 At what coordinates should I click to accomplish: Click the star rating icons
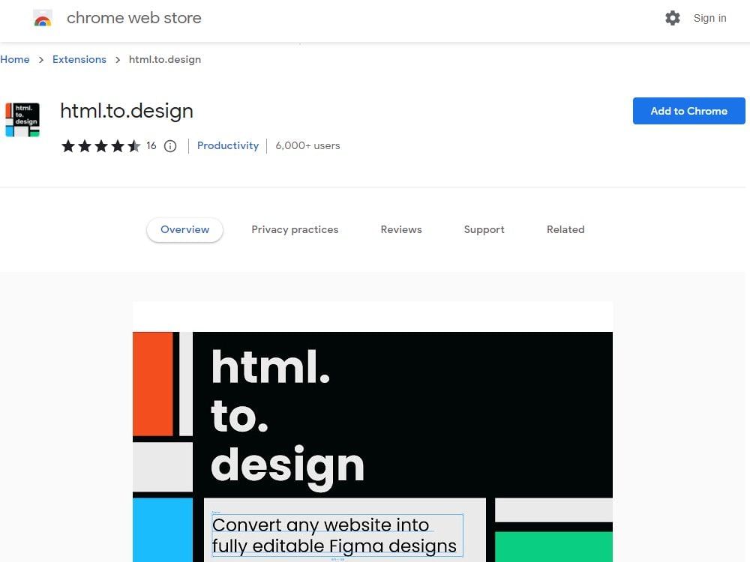[101, 146]
